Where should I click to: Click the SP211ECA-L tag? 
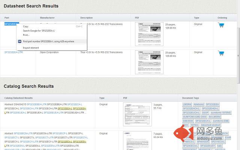218,142
